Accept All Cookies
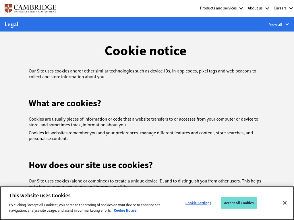This screenshot has height=220, width=294. point(239,203)
